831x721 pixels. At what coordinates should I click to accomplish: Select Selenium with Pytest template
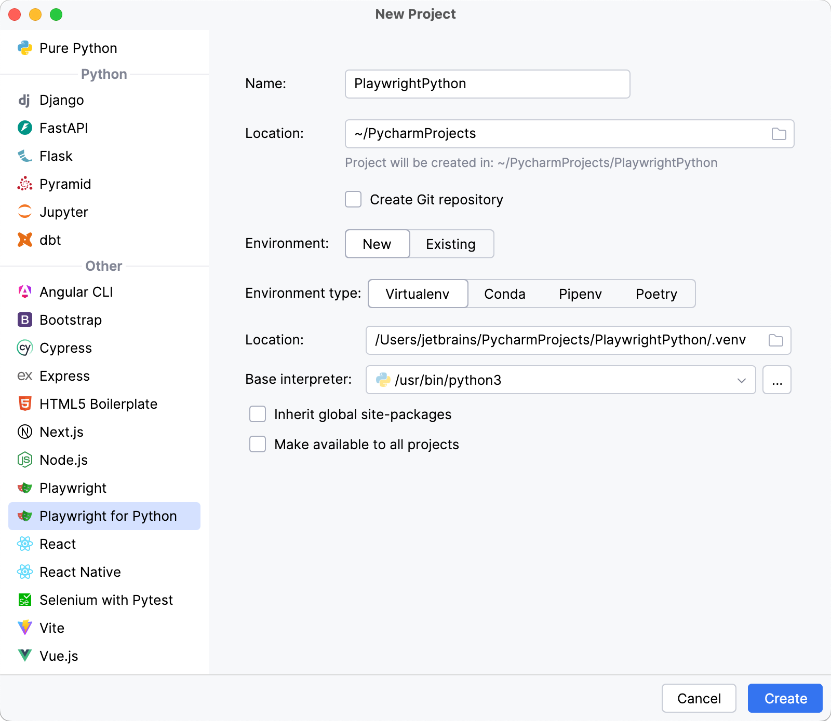click(x=106, y=600)
